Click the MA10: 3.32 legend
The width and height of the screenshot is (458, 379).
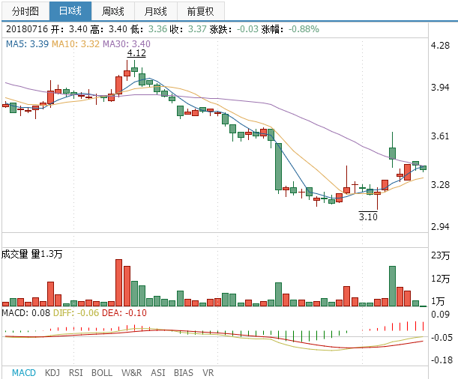tap(76, 43)
